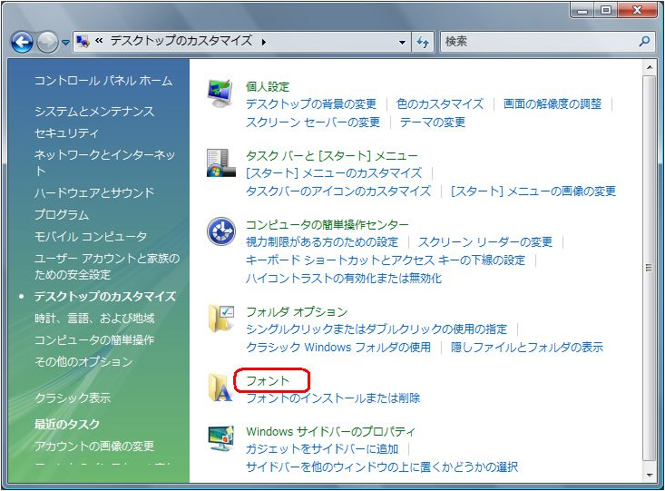
Task: Open the taskbar and Start menu icon
Action: point(221,162)
